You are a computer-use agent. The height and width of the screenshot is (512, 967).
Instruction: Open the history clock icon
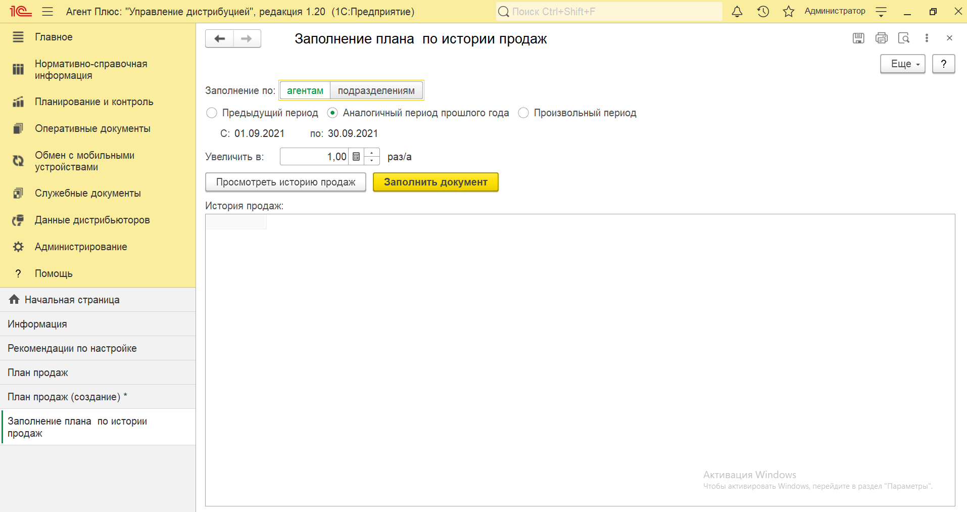click(763, 12)
